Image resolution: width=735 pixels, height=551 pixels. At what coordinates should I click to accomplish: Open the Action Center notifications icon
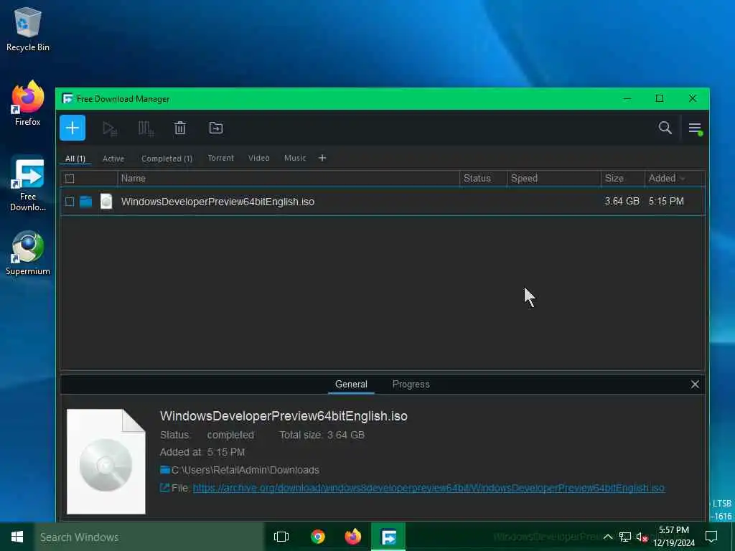(711, 537)
